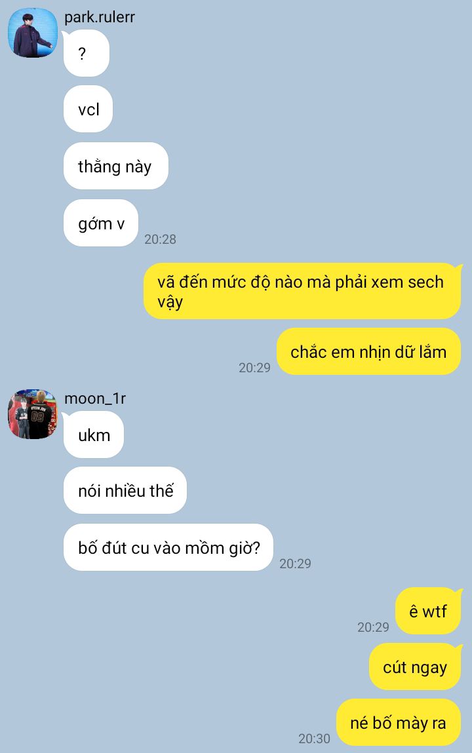Tap the 20:29 timestamp beside "ê wtf"
This screenshot has height=753, width=472.
pyautogui.click(x=373, y=627)
